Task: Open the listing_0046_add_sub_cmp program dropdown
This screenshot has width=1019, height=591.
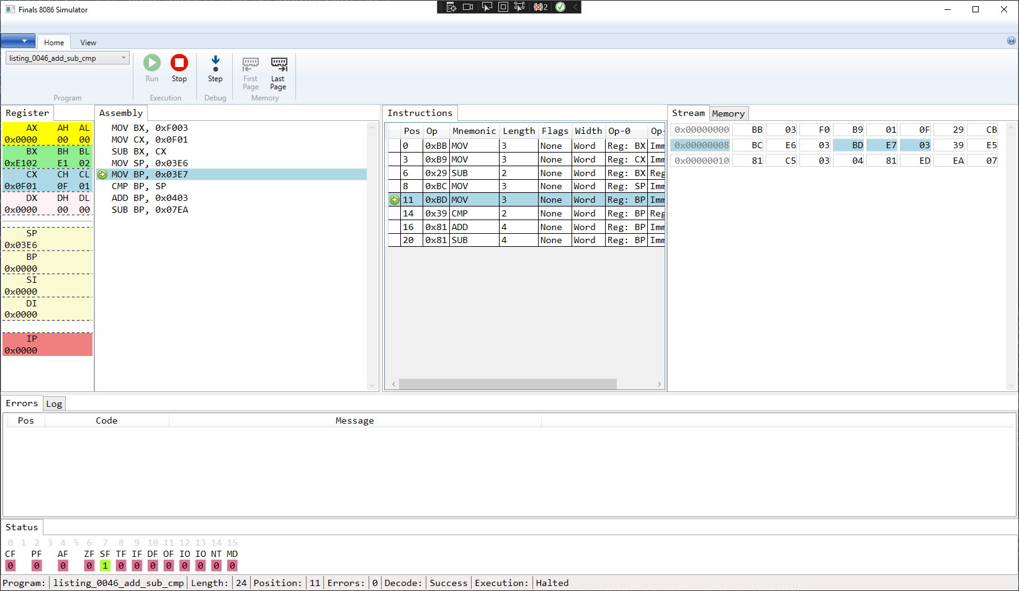Action: coord(67,58)
